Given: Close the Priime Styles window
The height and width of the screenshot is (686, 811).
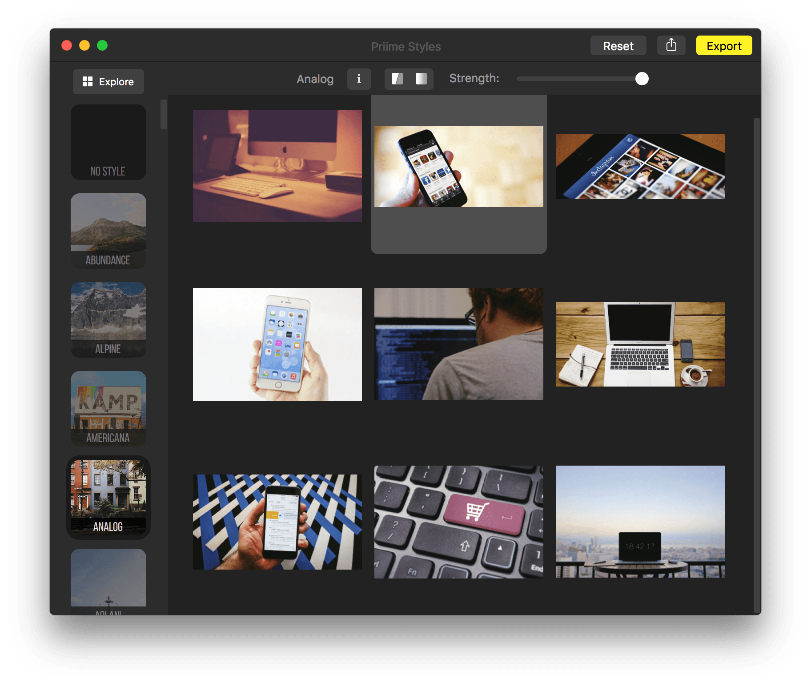Looking at the screenshot, I should pos(67,45).
